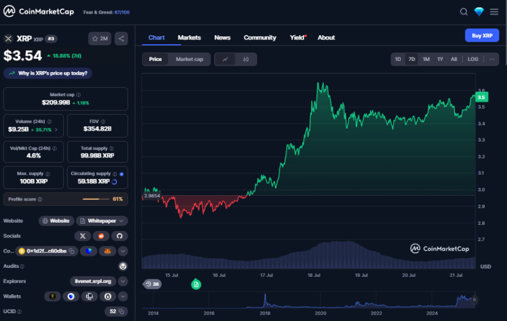The width and height of the screenshot is (507, 321).
Task: Copy the contract address 0x1d2f...c60dbe
Action: point(72,251)
